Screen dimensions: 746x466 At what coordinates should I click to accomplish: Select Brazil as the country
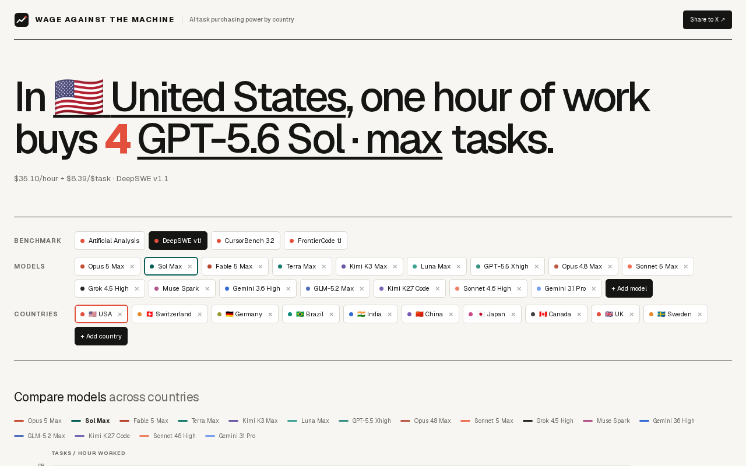pyautogui.click(x=305, y=314)
